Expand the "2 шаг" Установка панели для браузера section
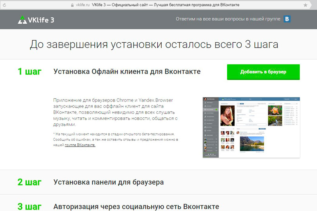This screenshot has height=211, width=317. (158, 182)
